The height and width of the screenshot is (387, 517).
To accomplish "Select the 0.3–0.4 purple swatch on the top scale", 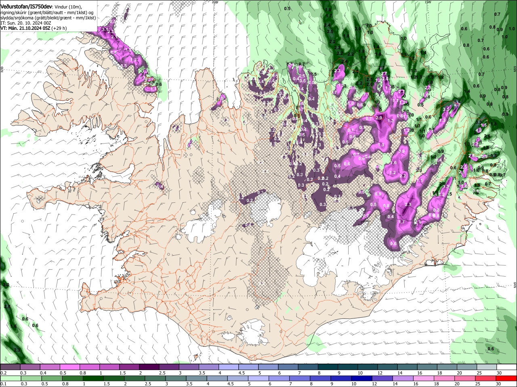I will [30, 367].
